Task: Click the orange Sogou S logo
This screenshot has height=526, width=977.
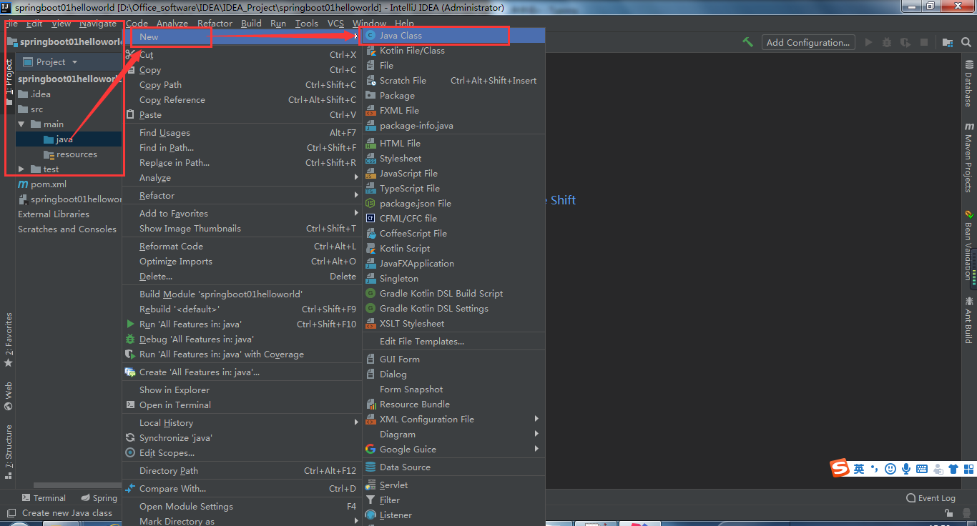Action: [x=840, y=468]
